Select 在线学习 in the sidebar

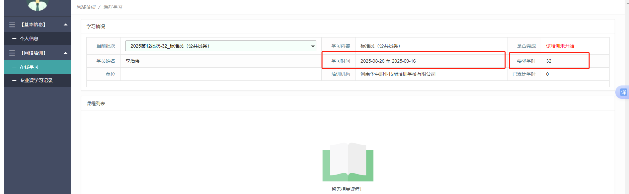(x=29, y=67)
